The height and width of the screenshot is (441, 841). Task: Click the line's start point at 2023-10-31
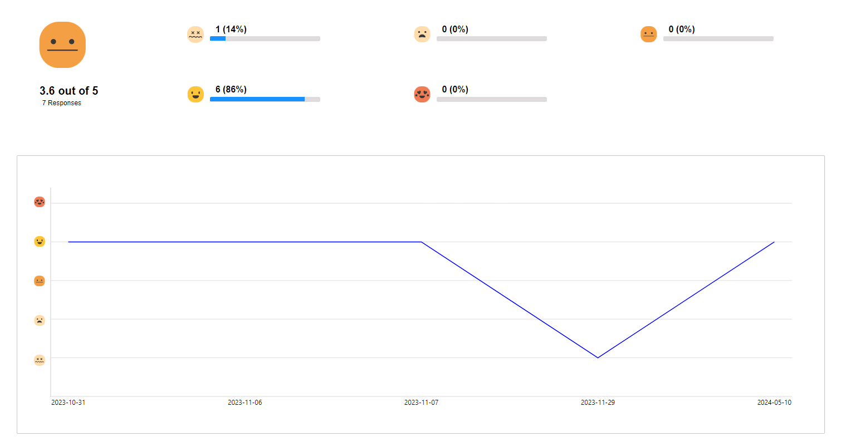coord(69,242)
